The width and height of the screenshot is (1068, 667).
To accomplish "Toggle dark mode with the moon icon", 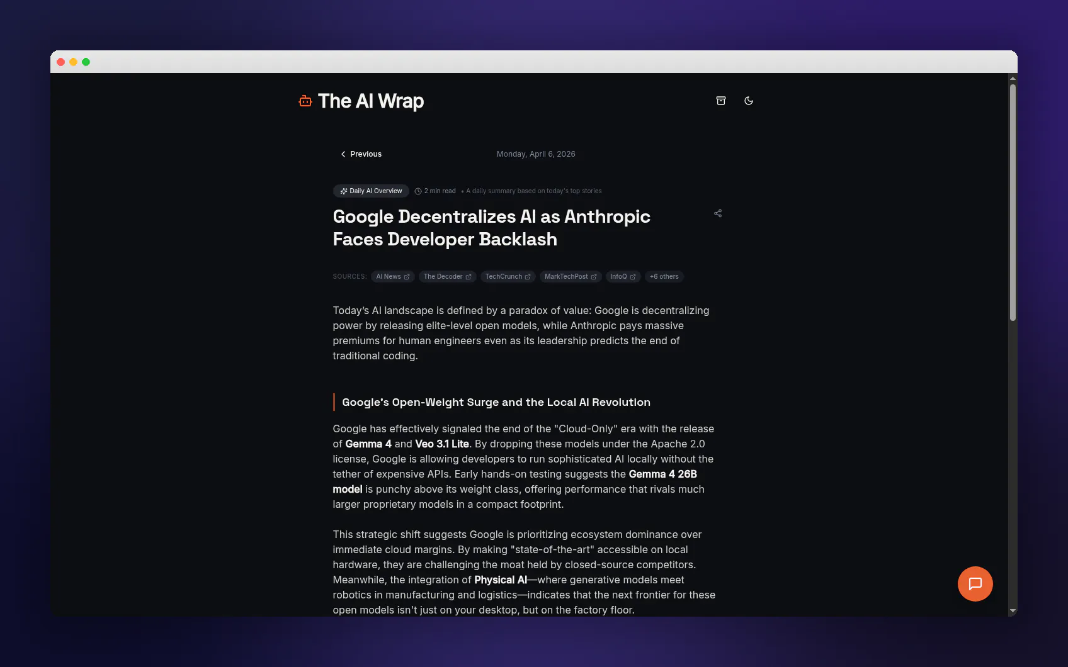I will coord(749,101).
